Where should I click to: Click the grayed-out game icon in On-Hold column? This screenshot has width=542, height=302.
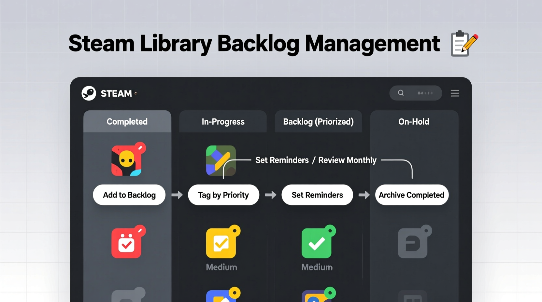414,242
